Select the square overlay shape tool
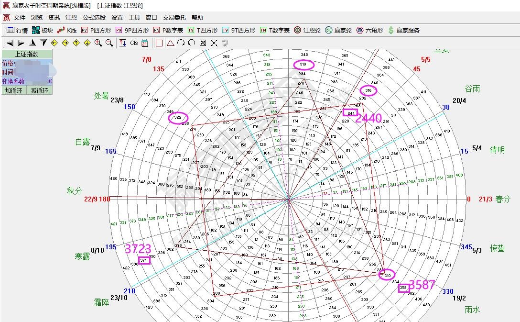 [x=159, y=43]
